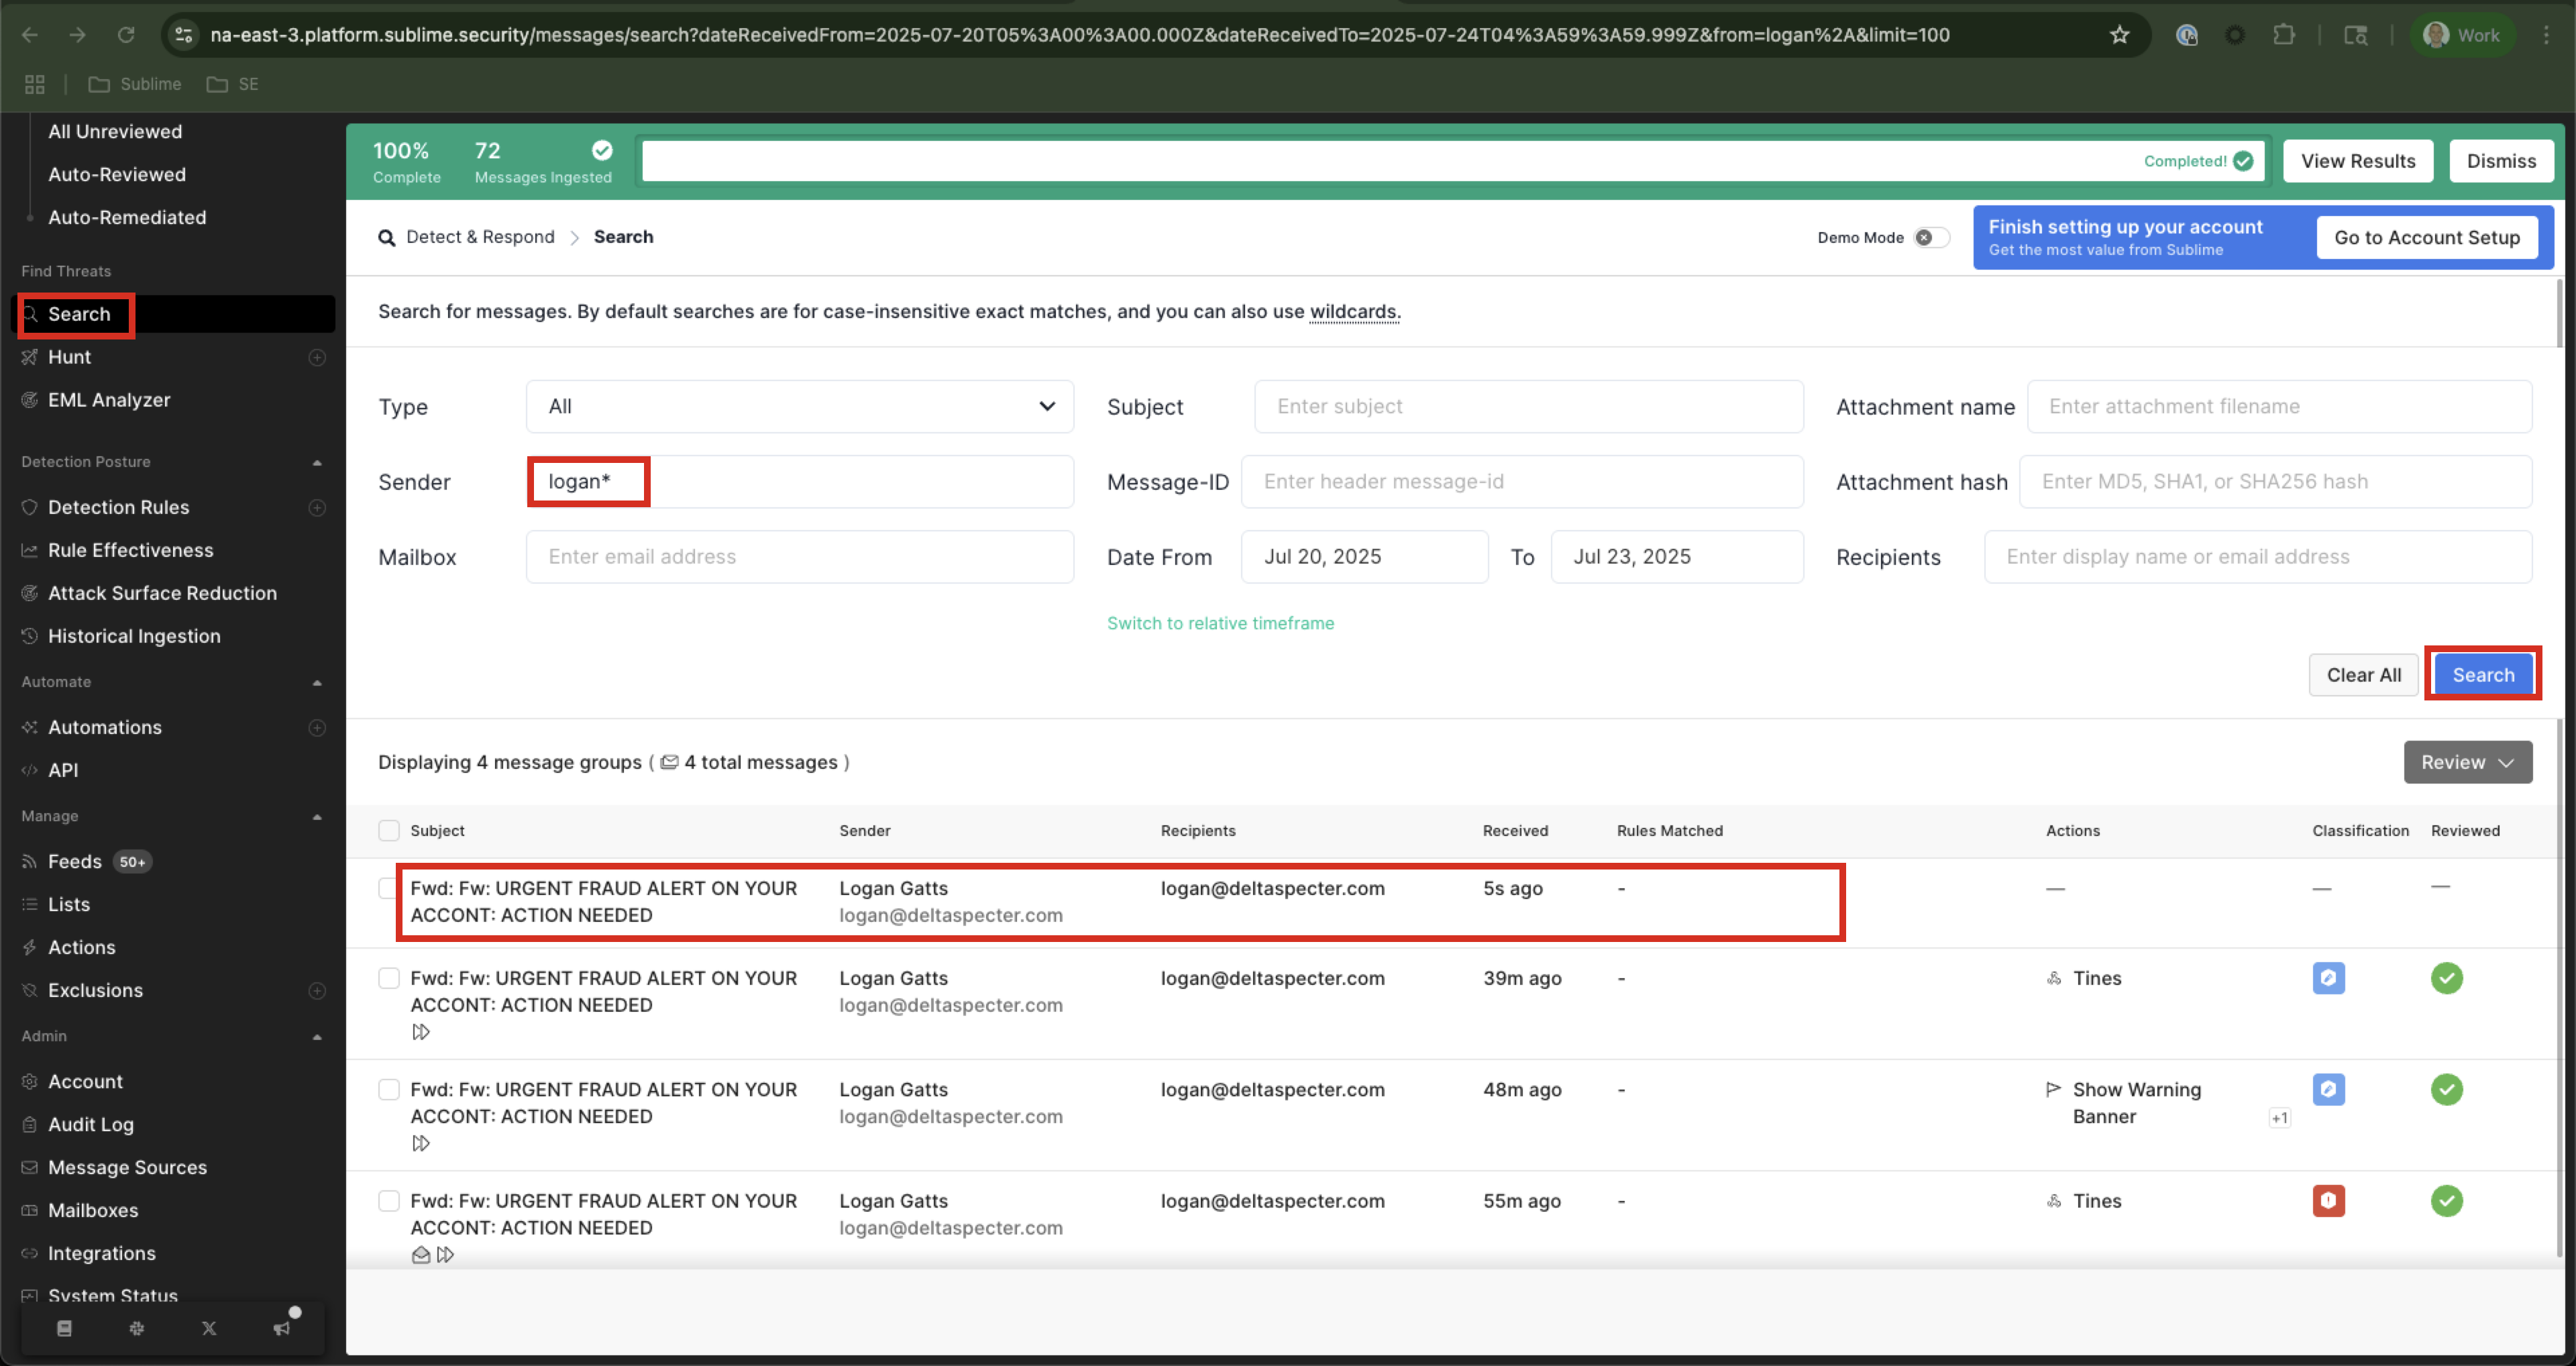Click the forwarded arrow icon under 39m ago message
Image resolution: width=2576 pixels, height=1366 pixels.
(421, 1032)
